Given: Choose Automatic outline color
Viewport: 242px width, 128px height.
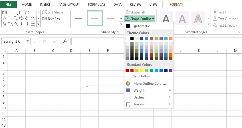Looking at the screenshot, I should click(x=149, y=26).
